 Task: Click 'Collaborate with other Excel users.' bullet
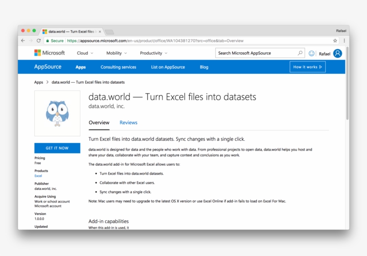tap(127, 183)
